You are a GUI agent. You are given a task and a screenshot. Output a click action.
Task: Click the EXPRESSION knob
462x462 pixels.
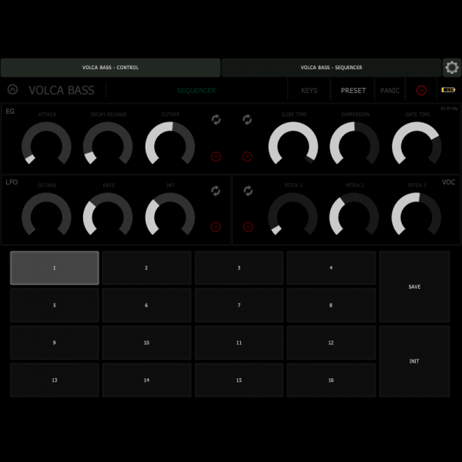point(354,143)
